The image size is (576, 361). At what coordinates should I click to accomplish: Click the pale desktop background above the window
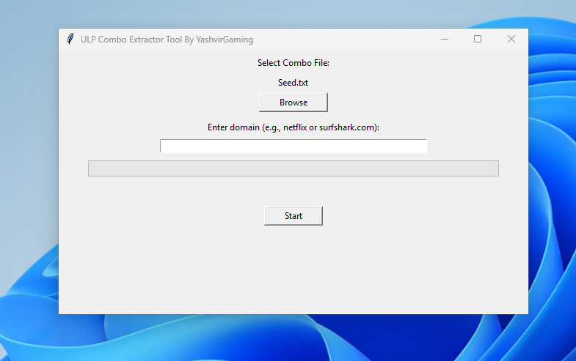(x=257, y=14)
